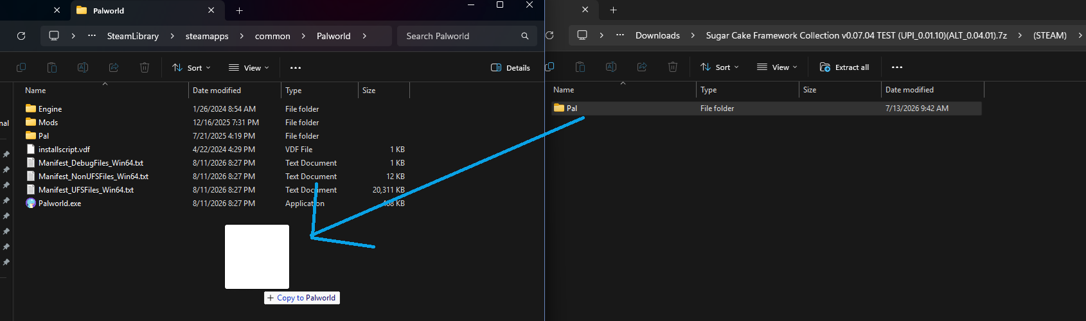Expand the chevron after Palworld breadcrumb
Screen dimensions: 1086x321
point(364,36)
